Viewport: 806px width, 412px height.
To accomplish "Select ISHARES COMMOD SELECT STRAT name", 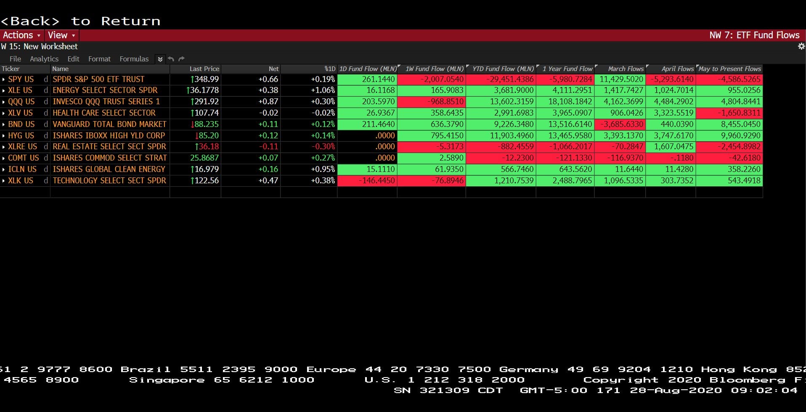I will pos(110,158).
